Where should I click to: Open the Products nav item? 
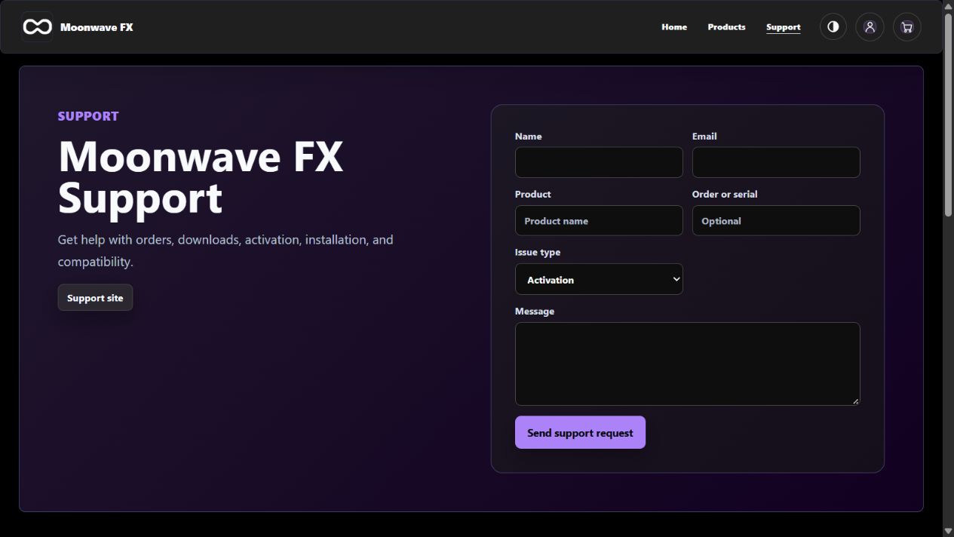(x=726, y=27)
